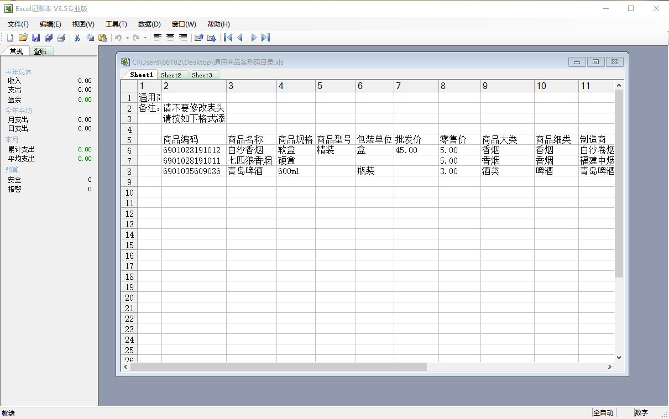Open the 工具(T) menu
669x419 pixels.
(116, 24)
